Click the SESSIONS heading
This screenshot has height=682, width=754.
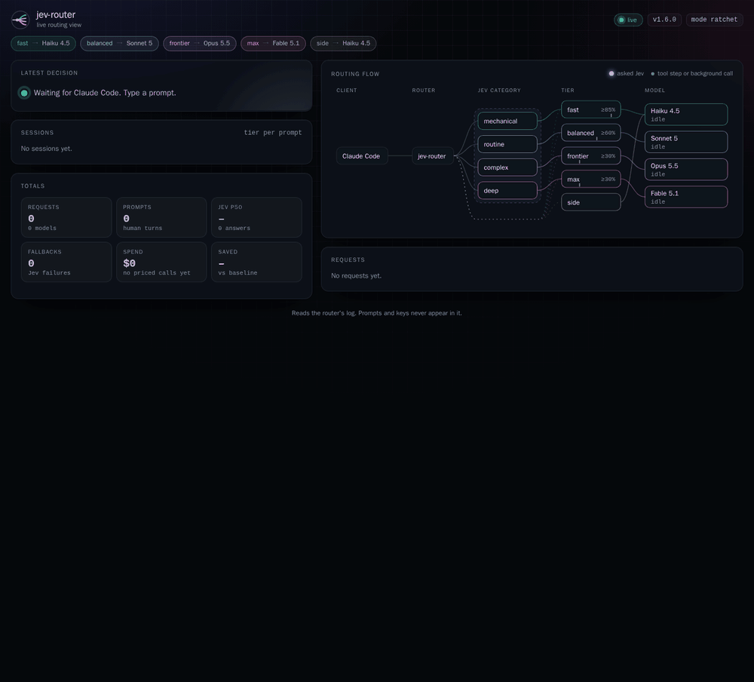[37, 133]
